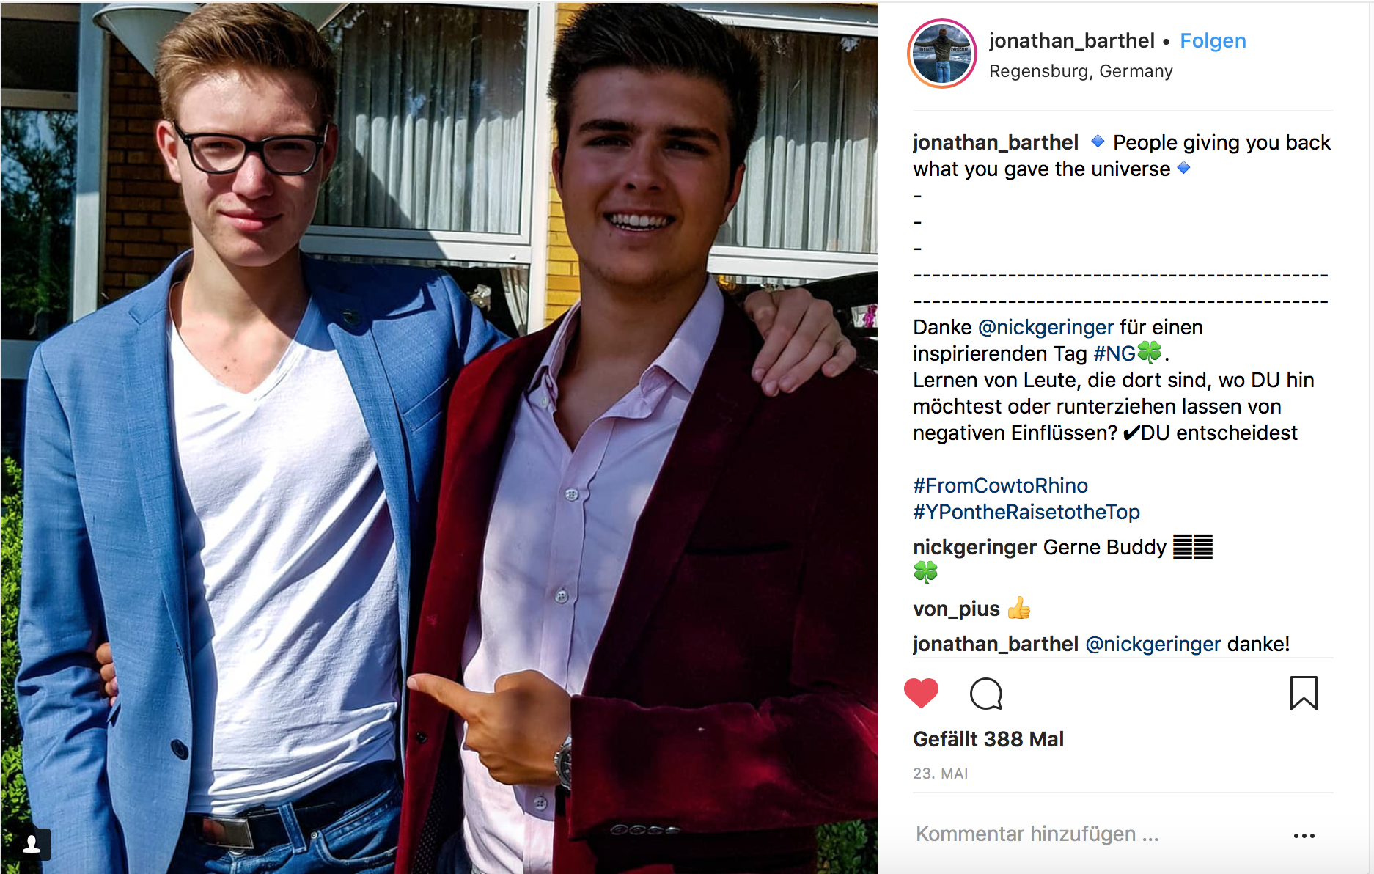Open jonathan_barthel username in post header
Viewport: 1374px width, 874px height.
click(x=1071, y=41)
